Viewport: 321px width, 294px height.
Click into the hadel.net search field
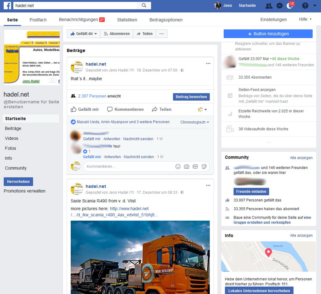point(76,6)
